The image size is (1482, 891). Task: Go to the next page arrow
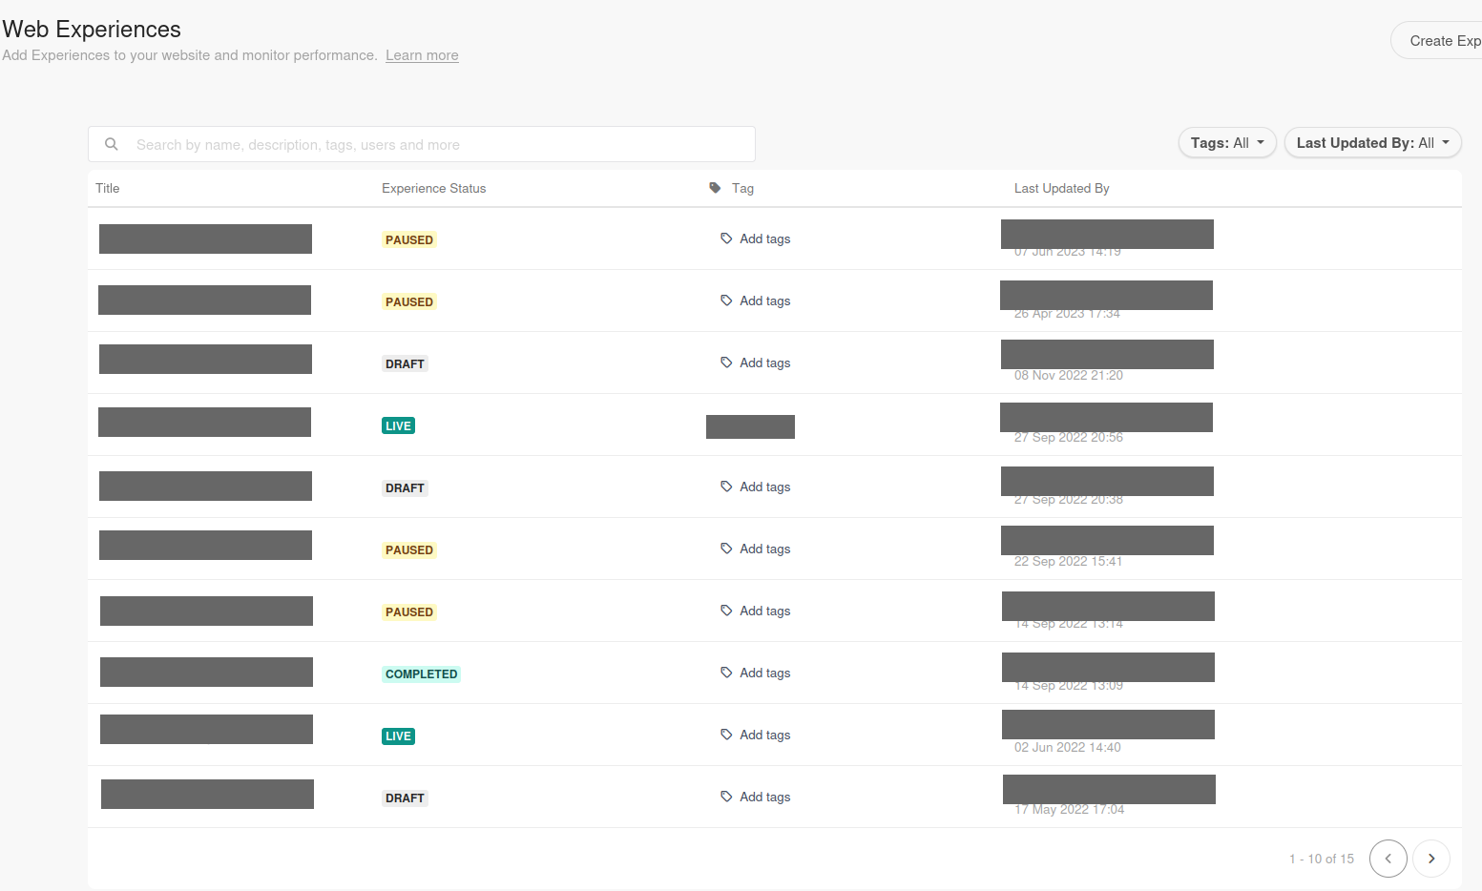1431,859
